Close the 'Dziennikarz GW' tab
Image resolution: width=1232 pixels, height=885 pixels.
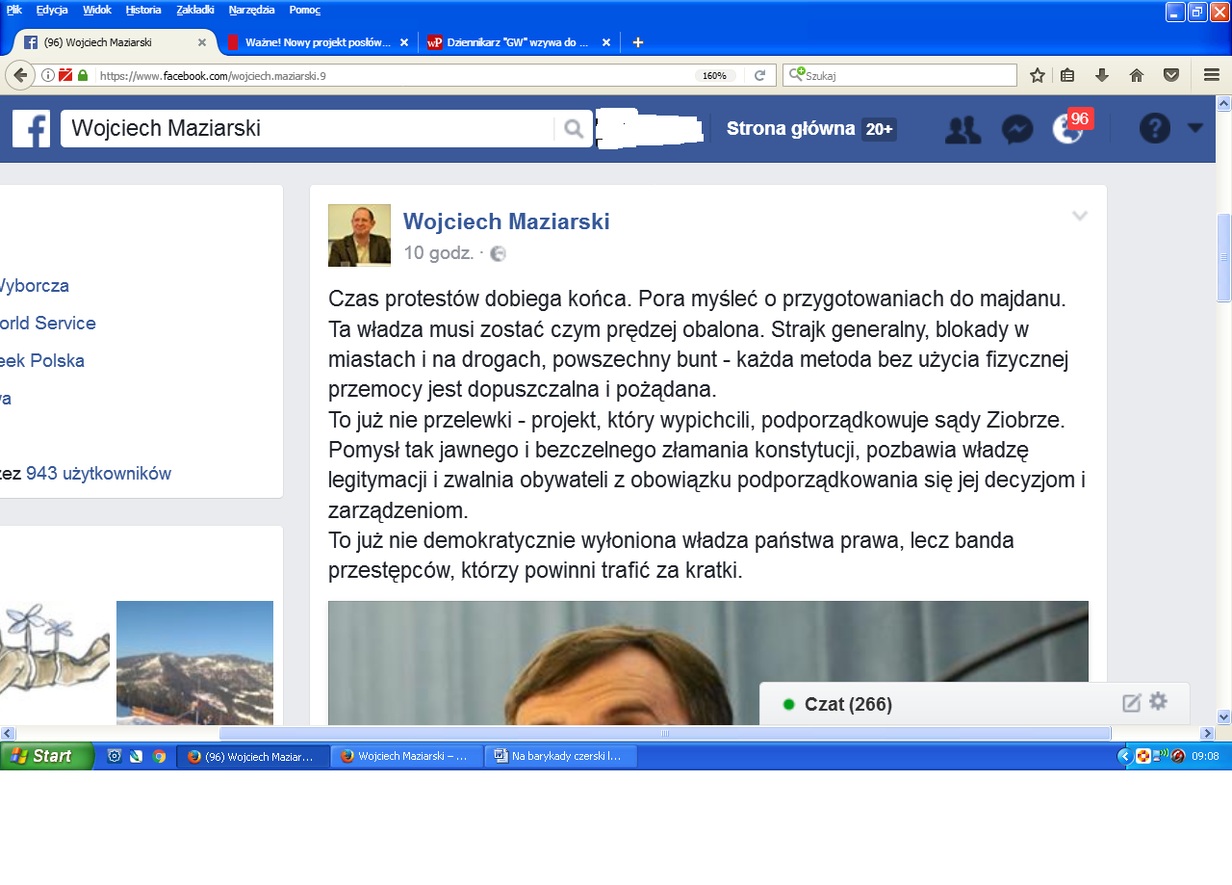pos(606,42)
